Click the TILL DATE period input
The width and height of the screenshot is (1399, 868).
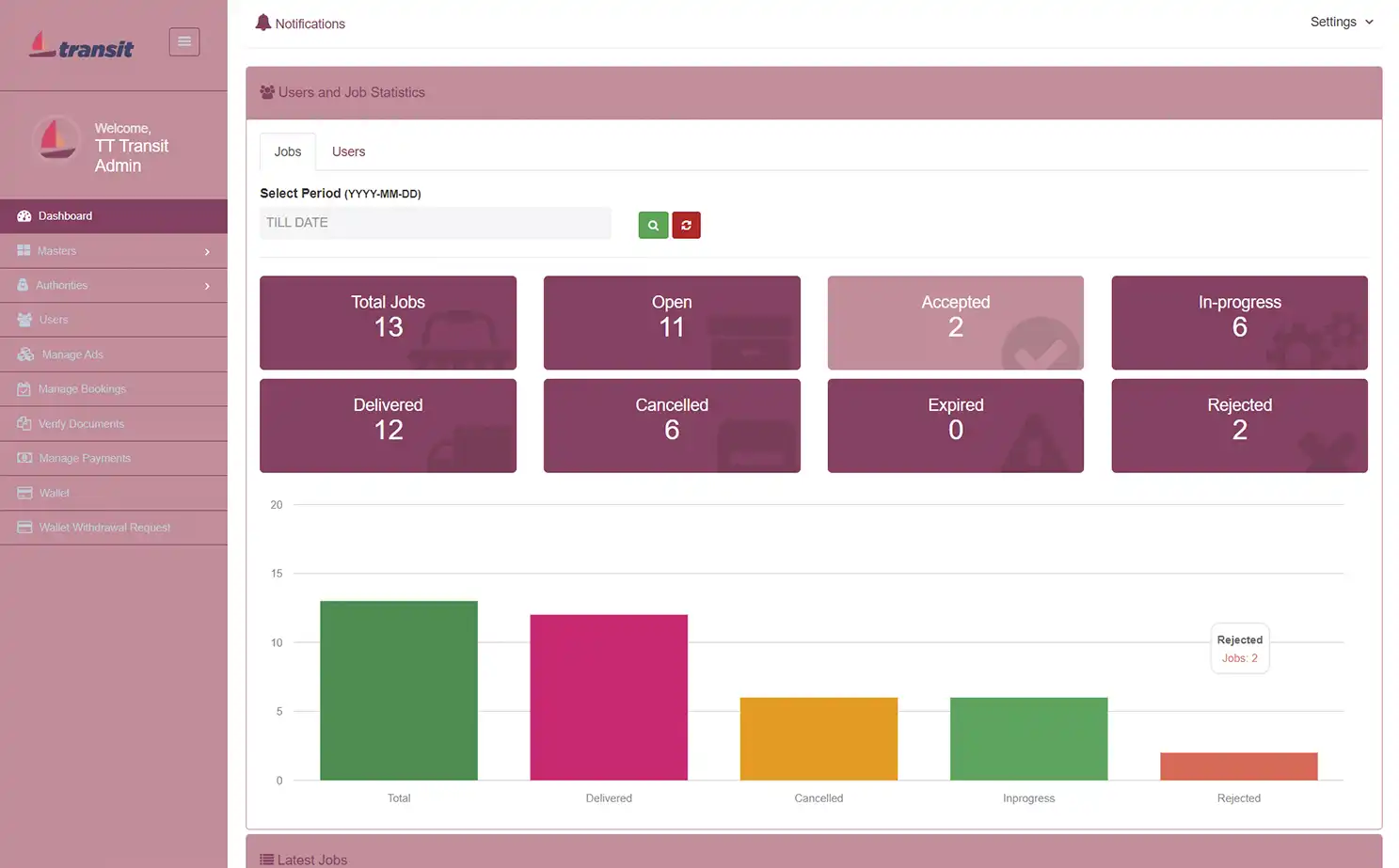(435, 223)
